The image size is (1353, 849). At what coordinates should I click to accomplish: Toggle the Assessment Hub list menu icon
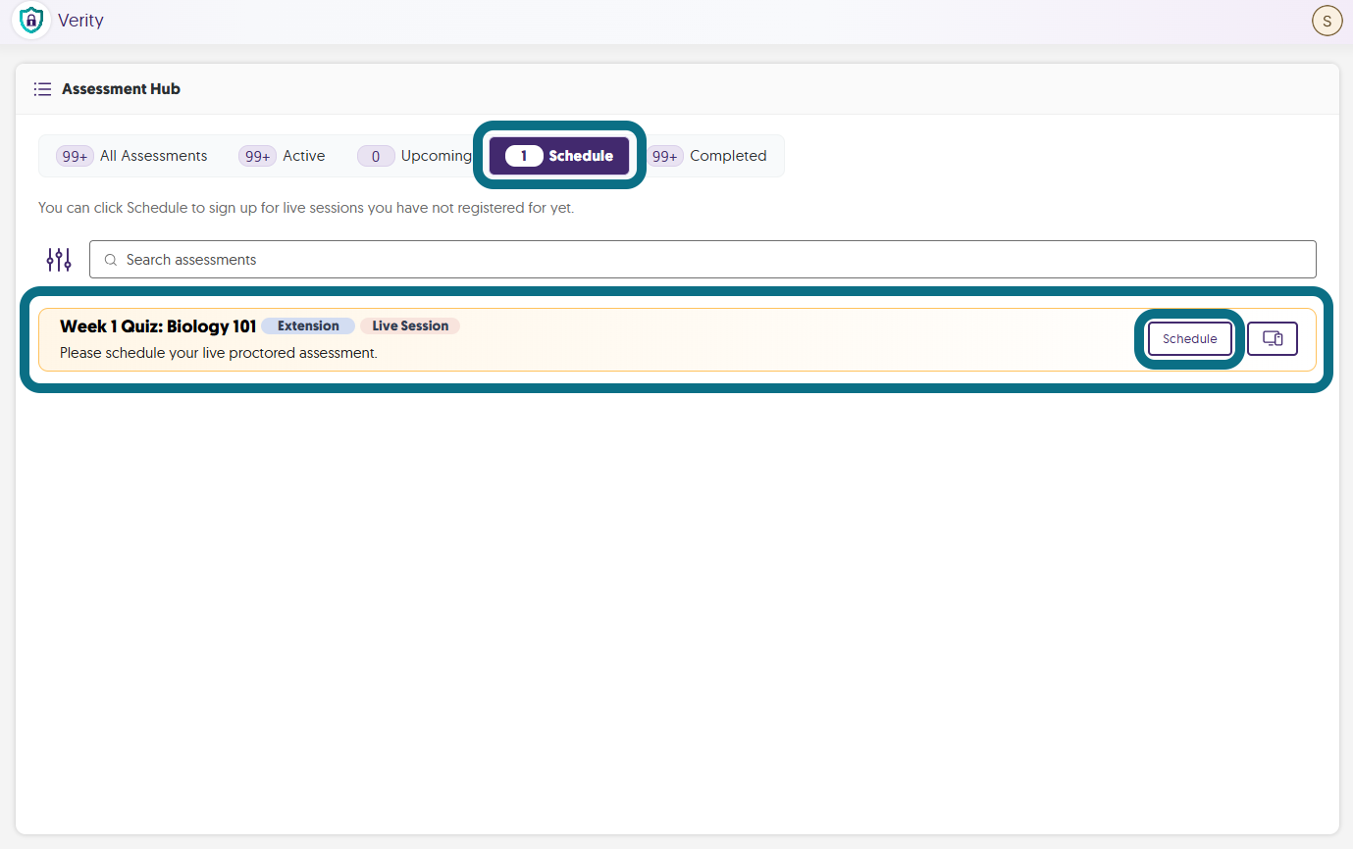tap(42, 89)
